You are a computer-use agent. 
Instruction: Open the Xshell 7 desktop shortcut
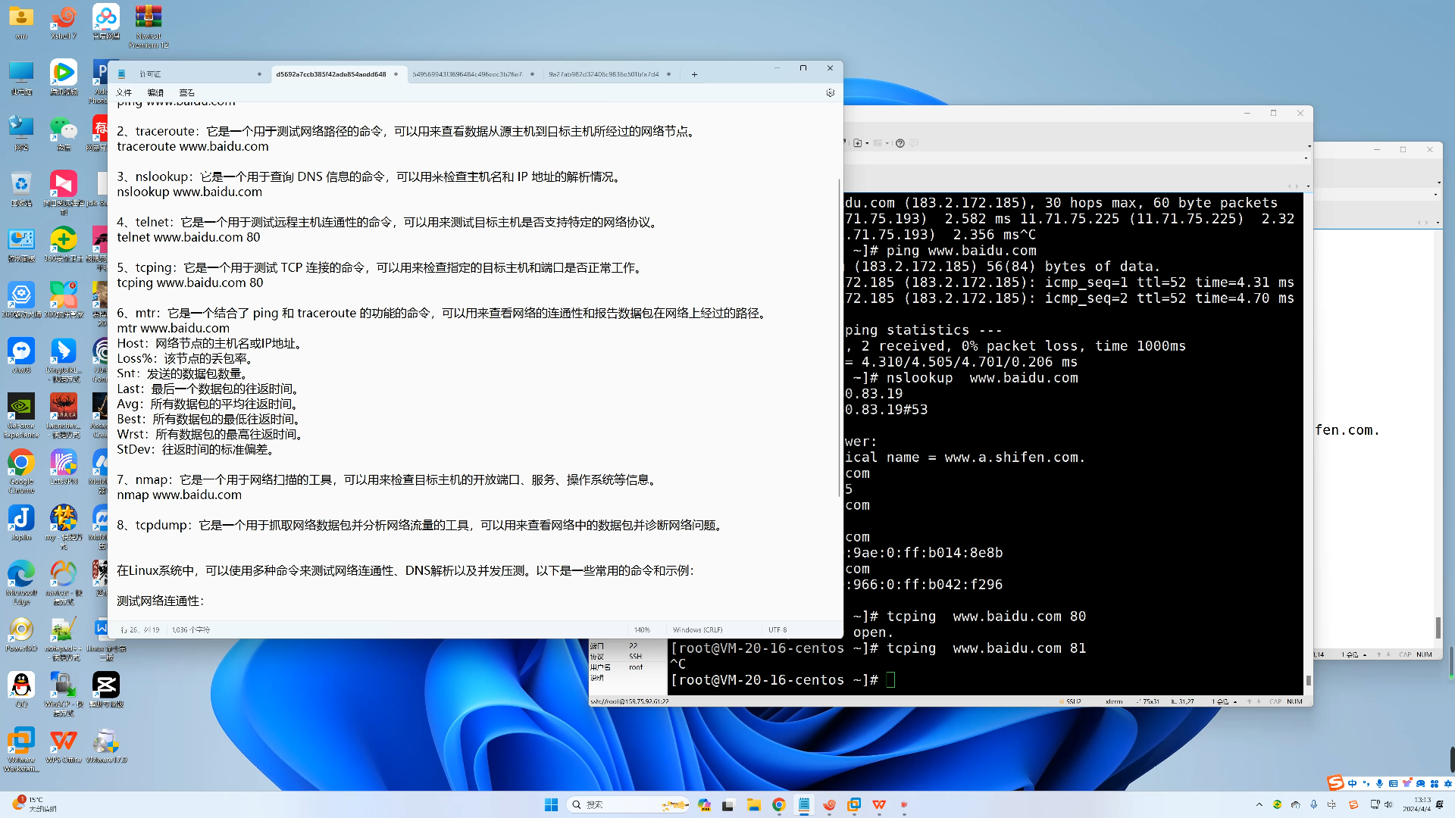coord(64,22)
